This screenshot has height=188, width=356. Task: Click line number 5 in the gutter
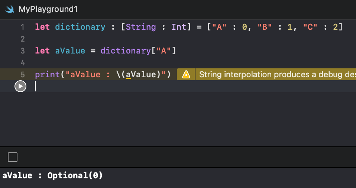22,74
